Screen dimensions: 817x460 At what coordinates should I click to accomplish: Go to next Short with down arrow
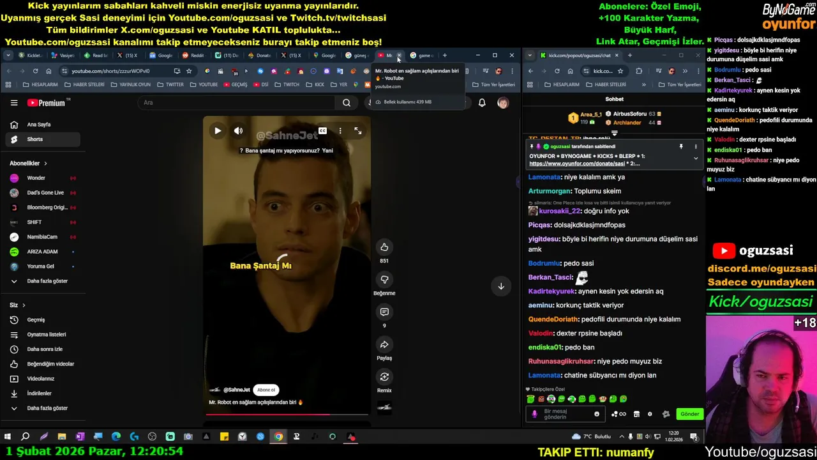[501, 286]
